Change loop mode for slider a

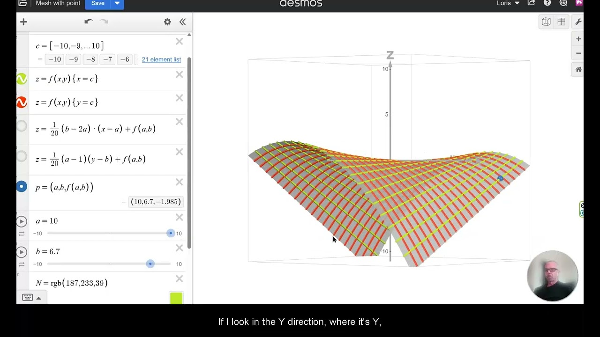coord(22,234)
